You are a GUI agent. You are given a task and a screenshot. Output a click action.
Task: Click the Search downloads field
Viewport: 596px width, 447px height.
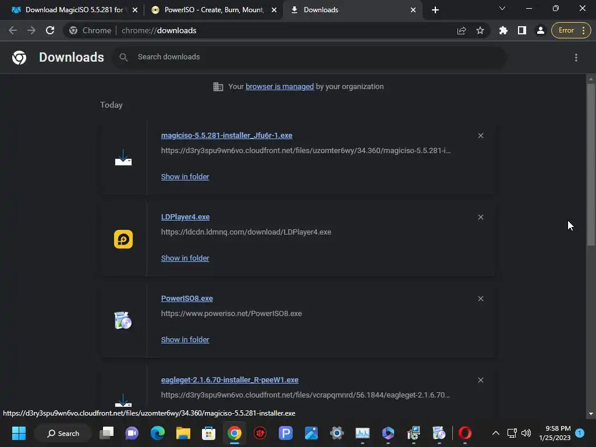pyautogui.click(x=310, y=57)
